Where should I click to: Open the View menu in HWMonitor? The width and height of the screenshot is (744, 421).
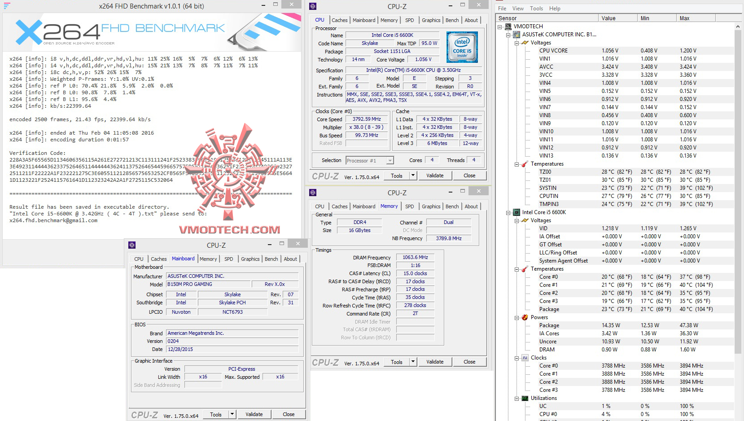(518, 9)
